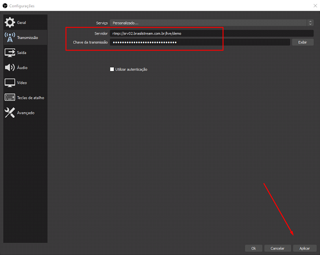Click the Chave da transmissão field
The image size is (320, 255).
click(200, 42)
